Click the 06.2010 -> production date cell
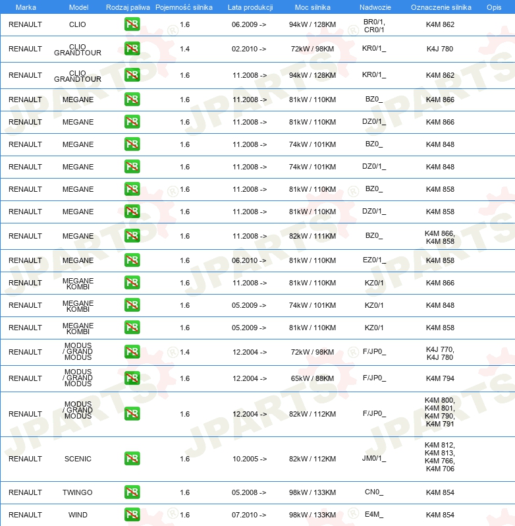This screenshot has height=526, width=515. coord(249,260)
